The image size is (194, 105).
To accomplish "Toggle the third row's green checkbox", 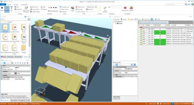I will tap(160, 33).
